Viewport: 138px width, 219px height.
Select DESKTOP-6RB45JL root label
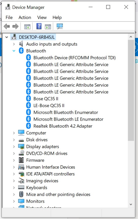(37, 37)
